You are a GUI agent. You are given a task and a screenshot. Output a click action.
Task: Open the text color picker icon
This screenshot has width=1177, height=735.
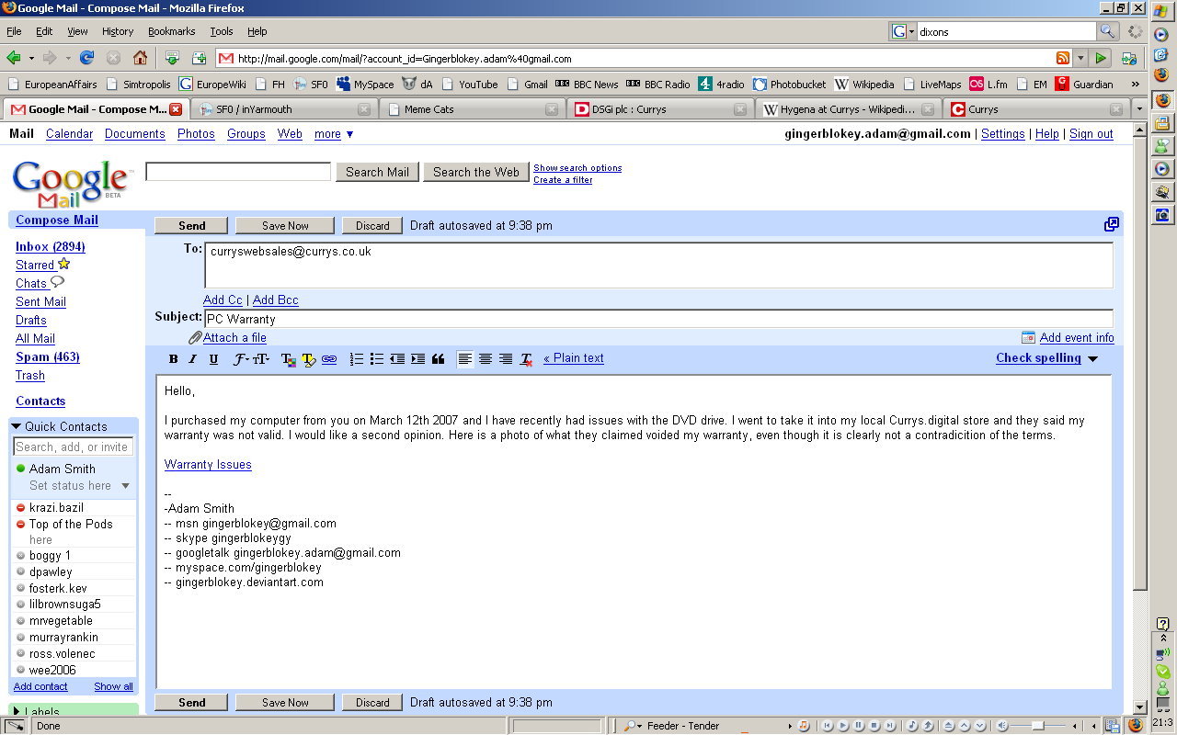click(x=288, y=359)
